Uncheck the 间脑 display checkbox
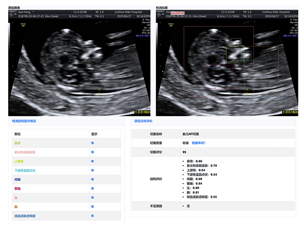The height and width of the screenshot is (228, 304). click(x=92, y=179)
